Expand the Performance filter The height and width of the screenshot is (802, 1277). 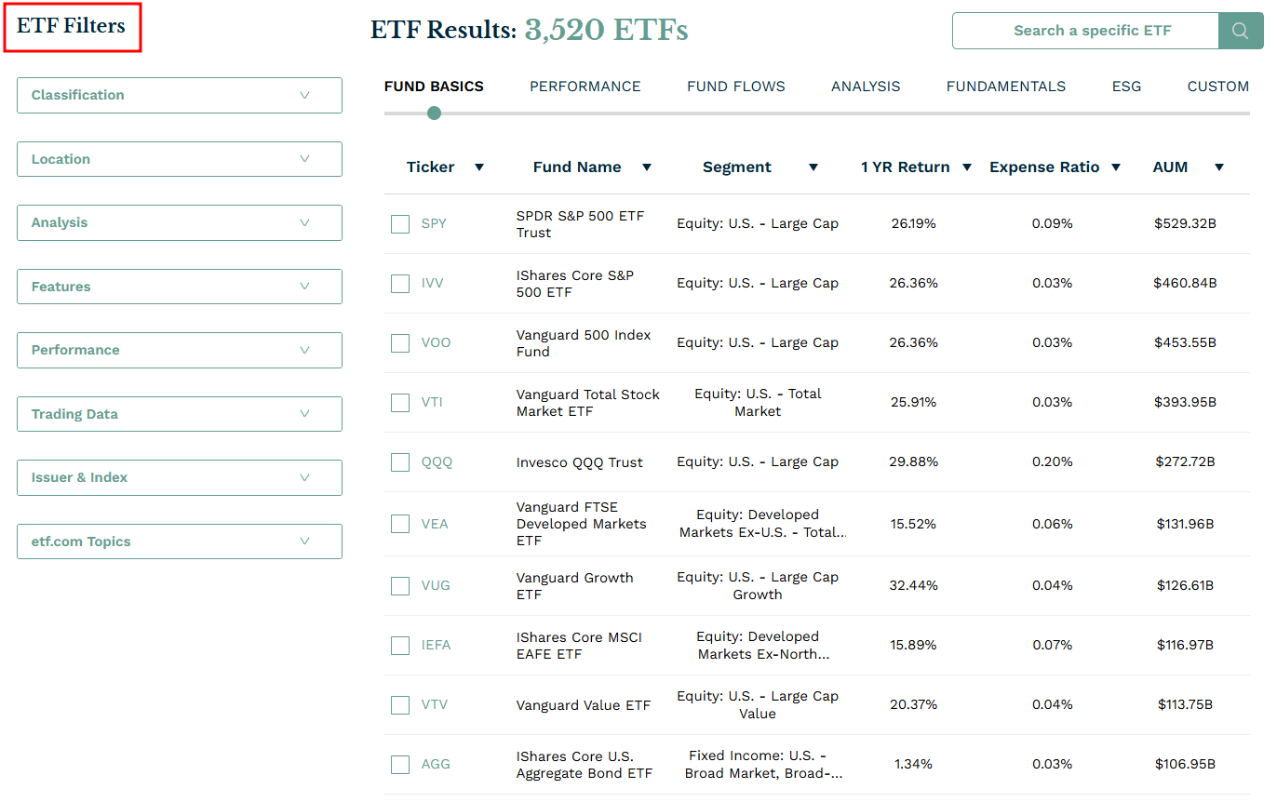click(x=180, y=350)
